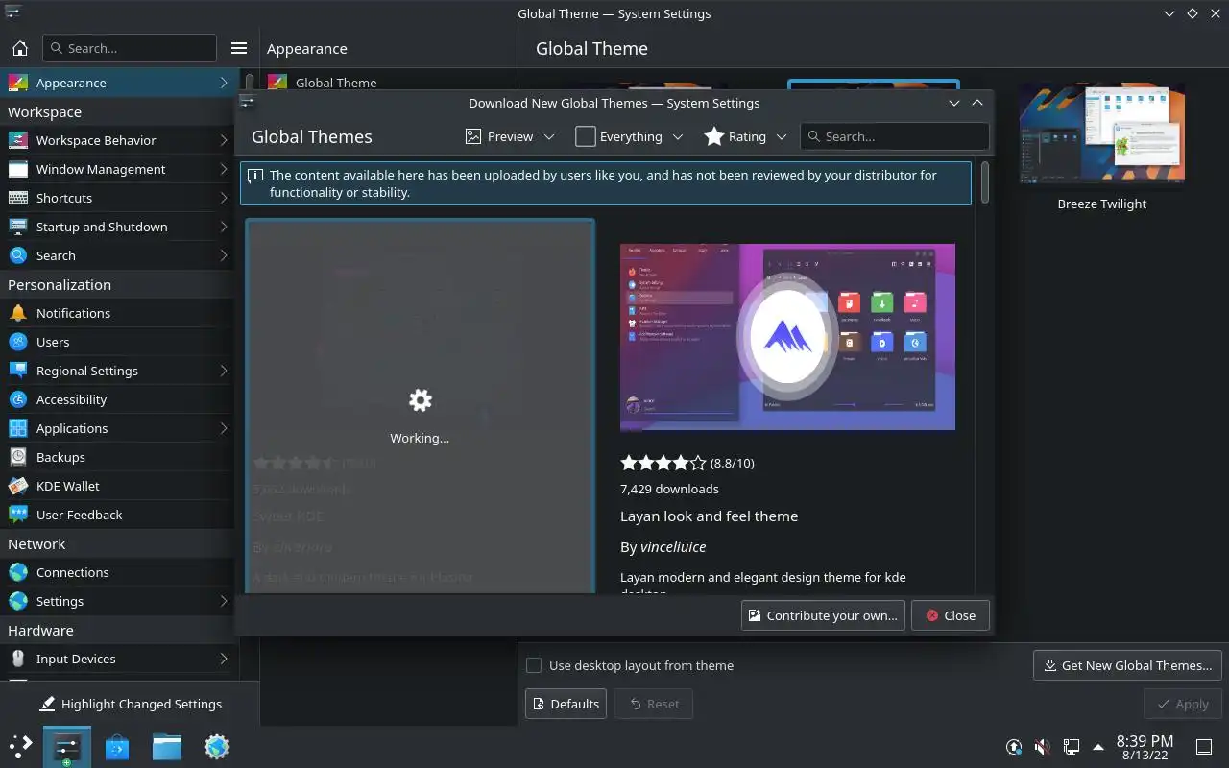Select Global Theme in Appearance list
This screenshot has width=1229, height=768.
tap(336, 83)
